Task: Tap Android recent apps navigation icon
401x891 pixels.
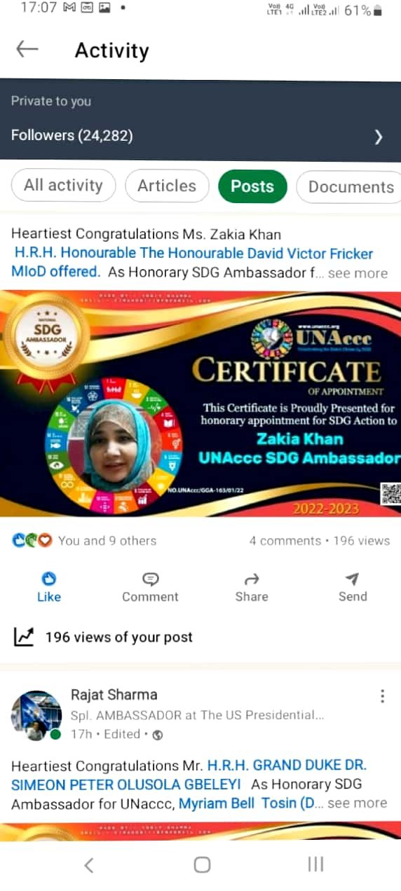Action: [x=315, y=864]
